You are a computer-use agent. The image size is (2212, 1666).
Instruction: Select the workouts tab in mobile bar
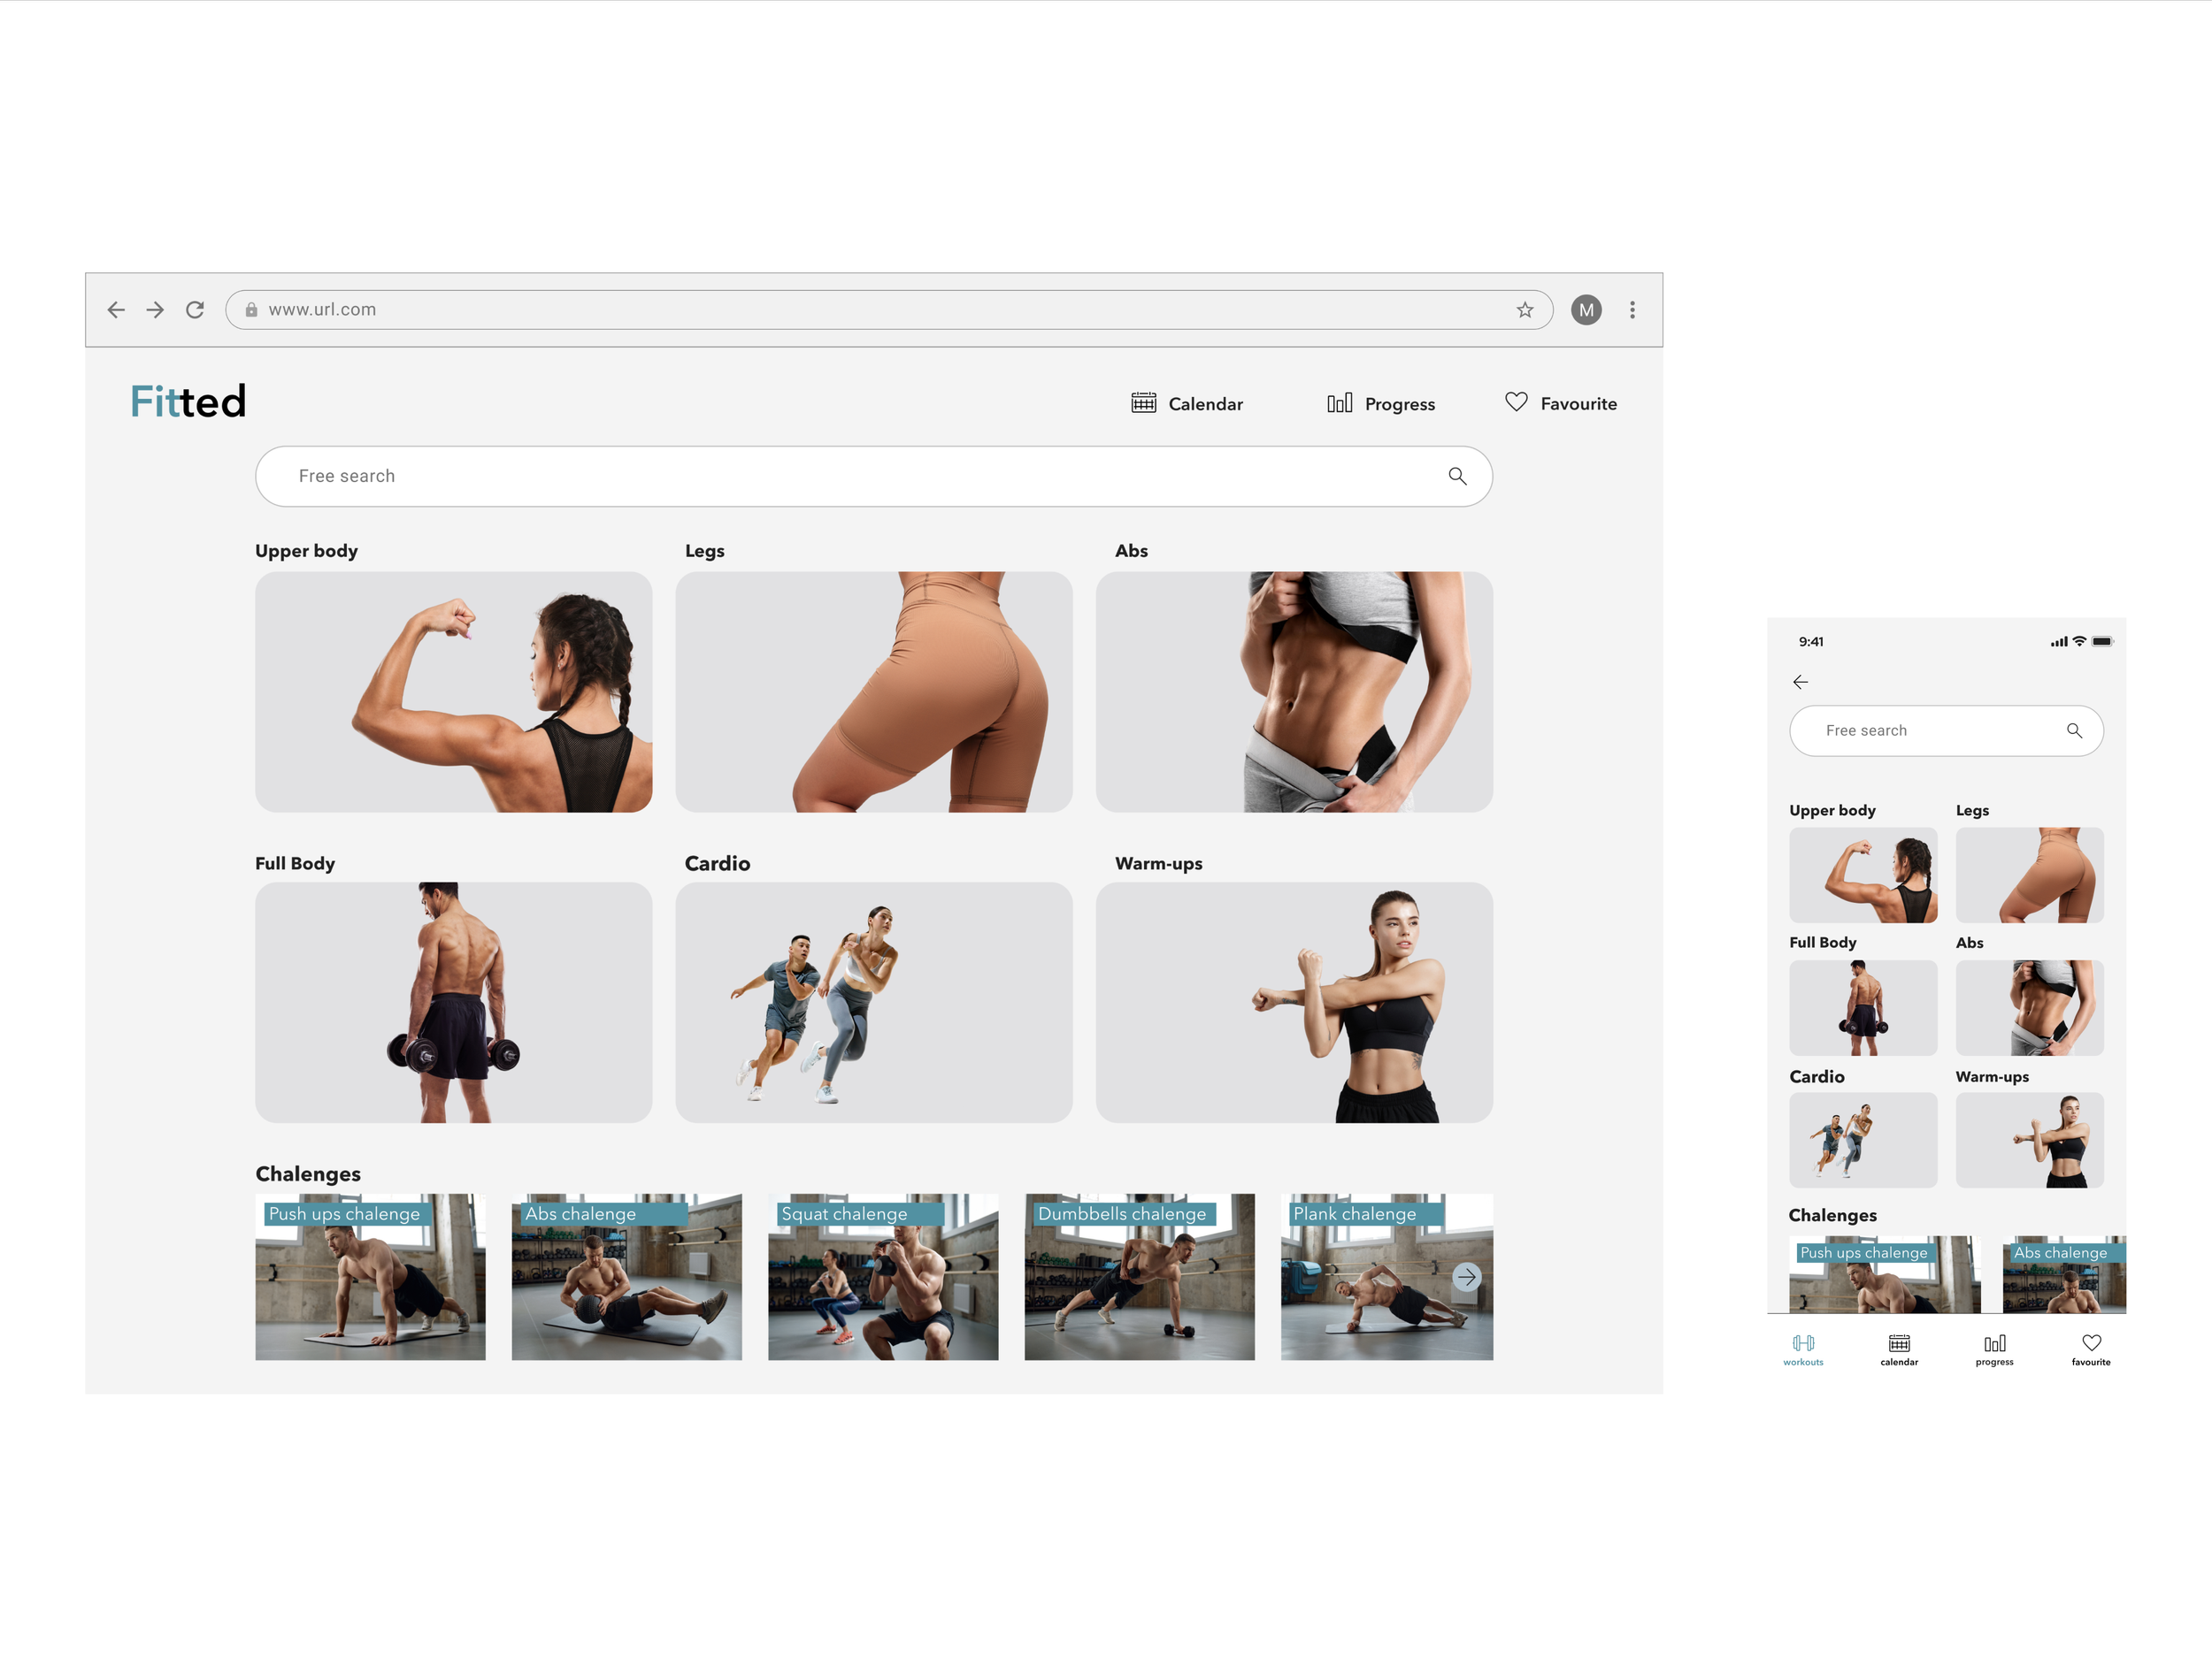coord(1803,1349)
